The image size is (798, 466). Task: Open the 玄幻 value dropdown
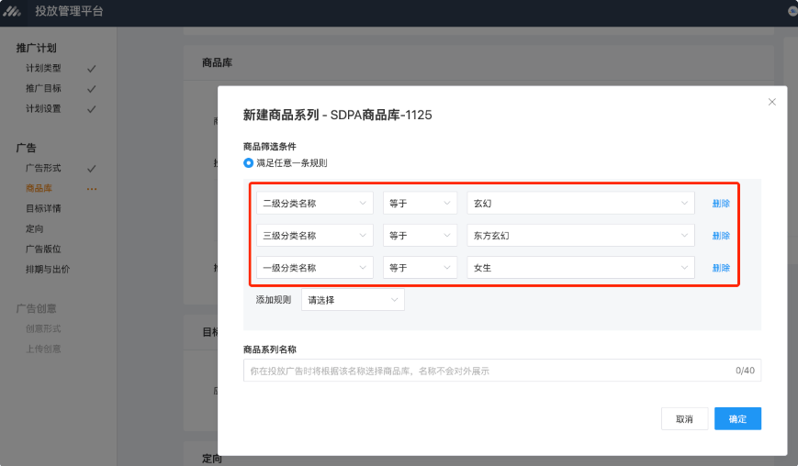point(580,204)
